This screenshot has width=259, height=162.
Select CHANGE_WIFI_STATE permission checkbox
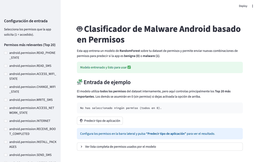tap(6, 87)
